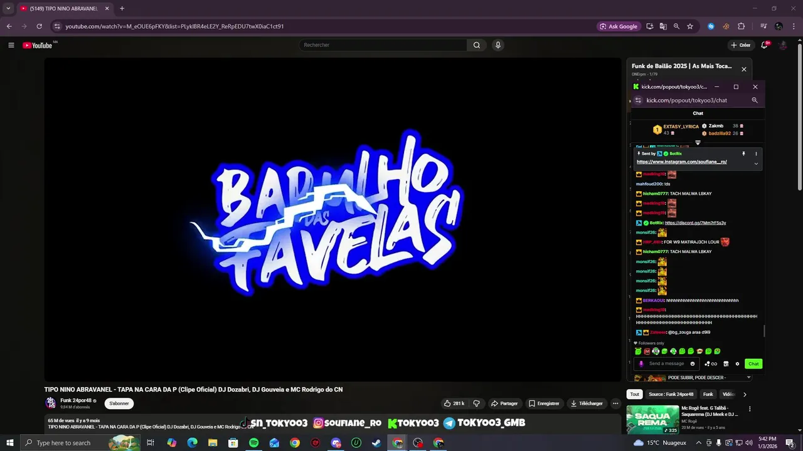
Task: Click username mahfoud200 in chat
Action: point(649,184)
